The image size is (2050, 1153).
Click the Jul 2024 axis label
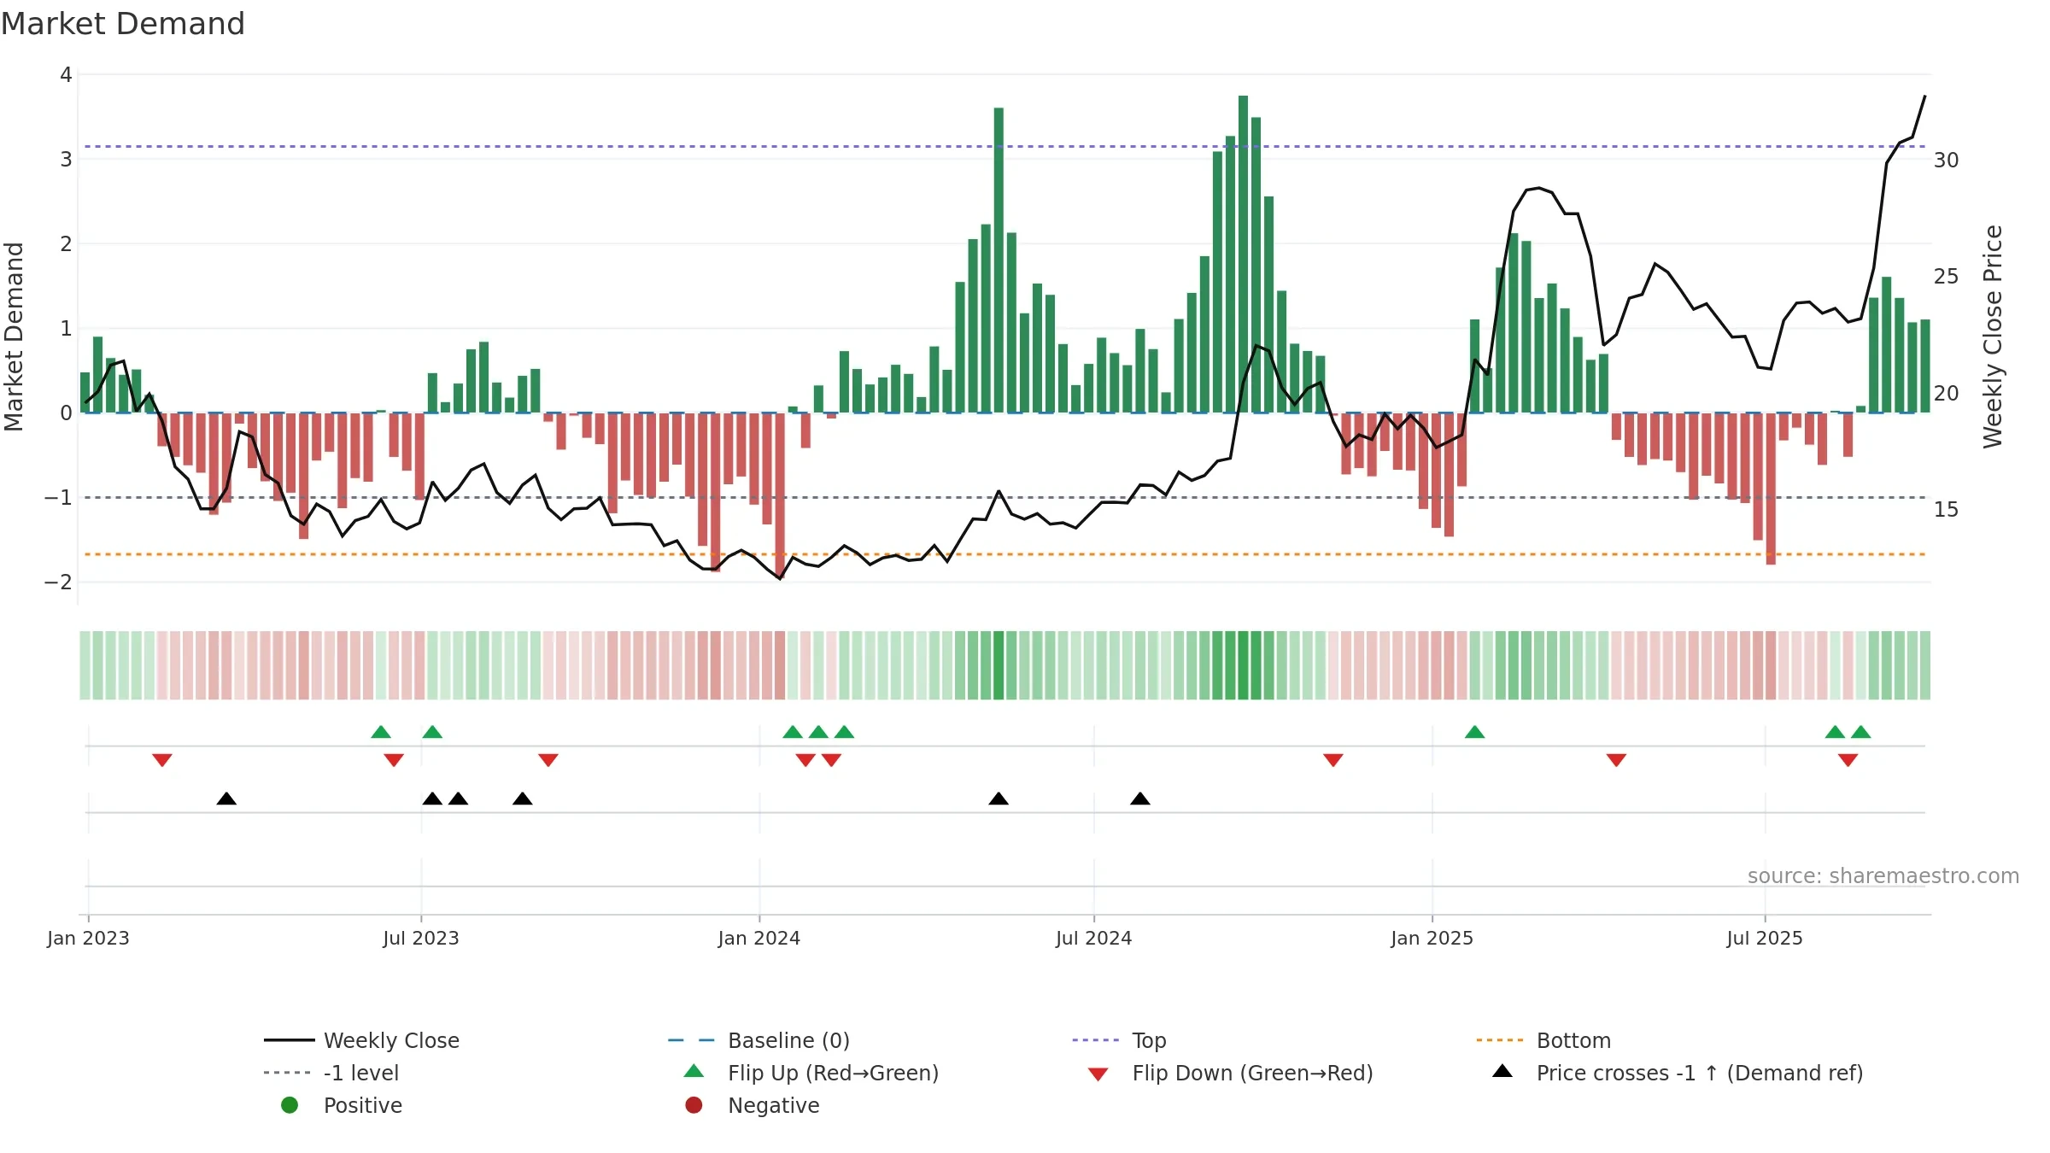[1094, 938]
